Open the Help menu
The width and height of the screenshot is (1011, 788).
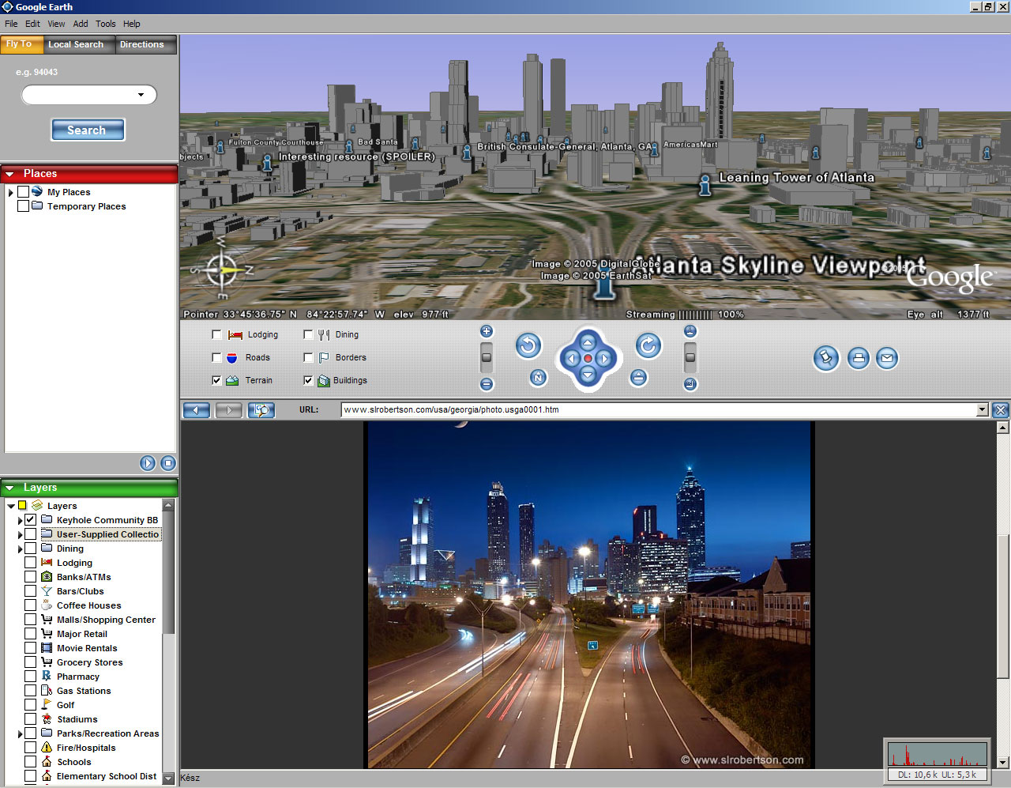click(132, 24)
